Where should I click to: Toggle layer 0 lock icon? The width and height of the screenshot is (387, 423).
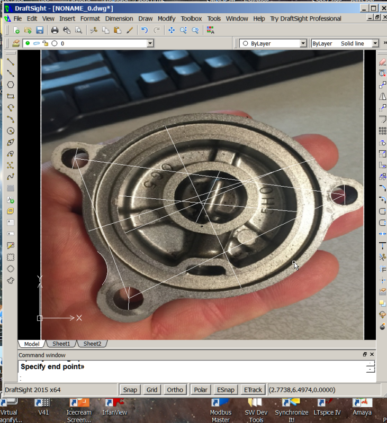coord(45,43)
